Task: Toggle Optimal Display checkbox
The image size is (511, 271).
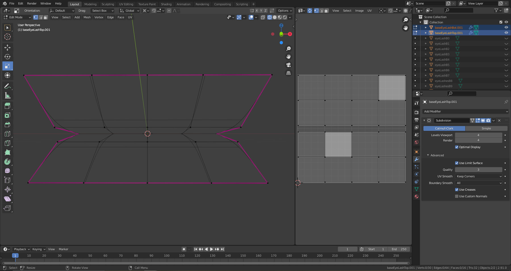Action: [456, 147]
